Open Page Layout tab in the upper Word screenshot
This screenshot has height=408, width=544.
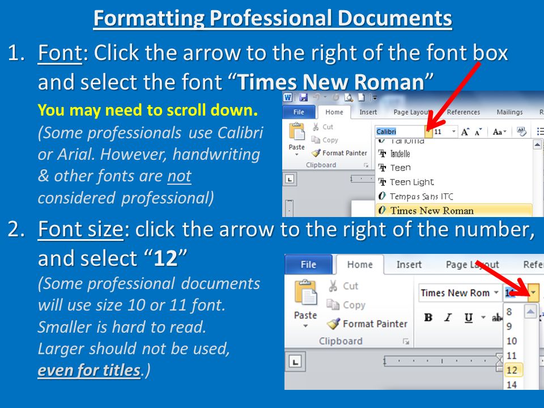[x=412, y=112]
